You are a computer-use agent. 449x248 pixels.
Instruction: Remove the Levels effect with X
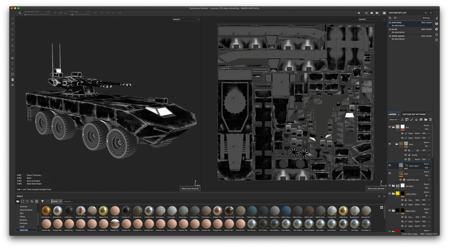tap(429, 155)
